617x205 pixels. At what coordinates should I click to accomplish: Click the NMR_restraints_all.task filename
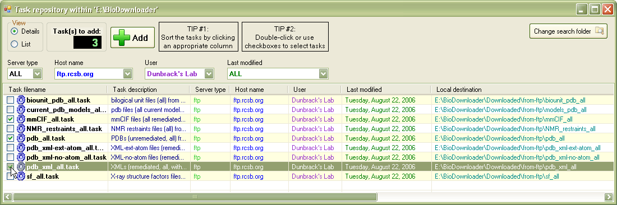64,128
